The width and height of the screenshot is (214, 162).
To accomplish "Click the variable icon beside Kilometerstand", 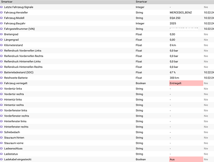I will click(1, 45).
